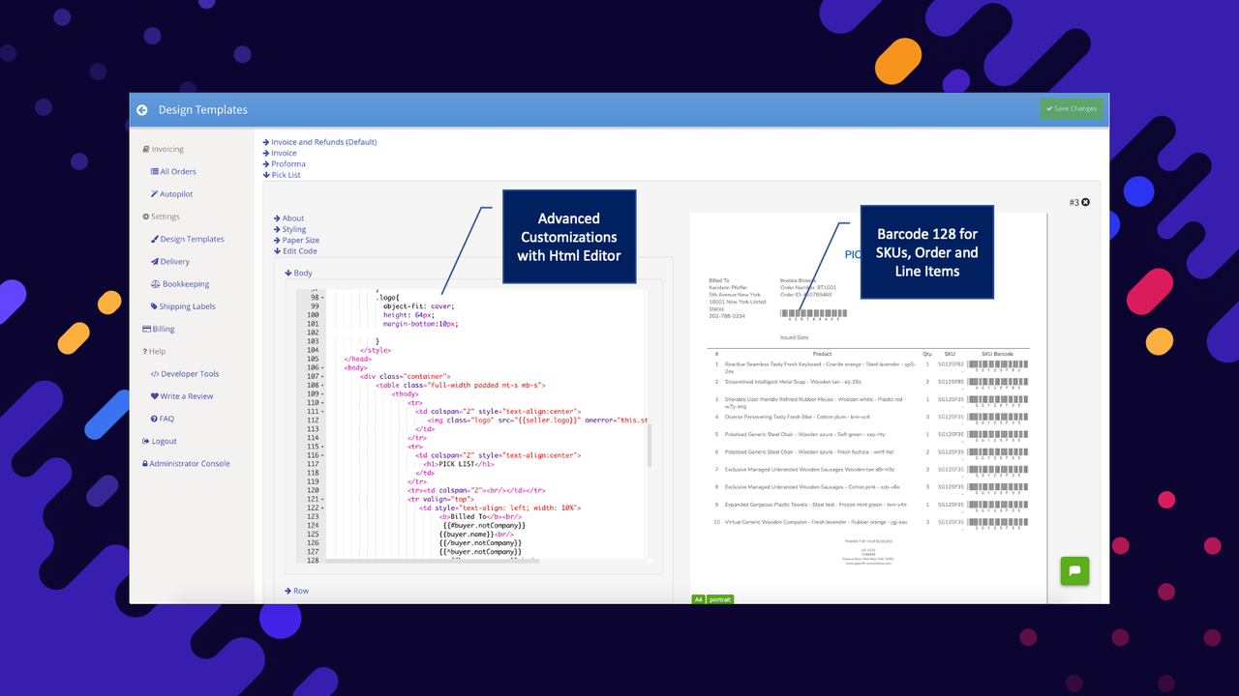Viewport: 1239px width, 696px height.
Task: Click the SKU Barcode column header
Action: point(997,354)
